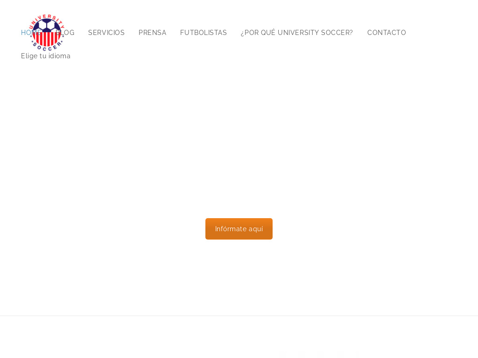This screenshot has height=358, width=478.
Task: Expand the Elige tu idioma selector
Action: [x=46, y=56]
